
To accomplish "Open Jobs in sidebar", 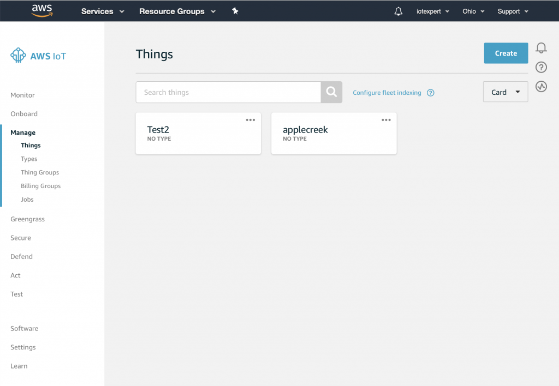I will [27, 200].
